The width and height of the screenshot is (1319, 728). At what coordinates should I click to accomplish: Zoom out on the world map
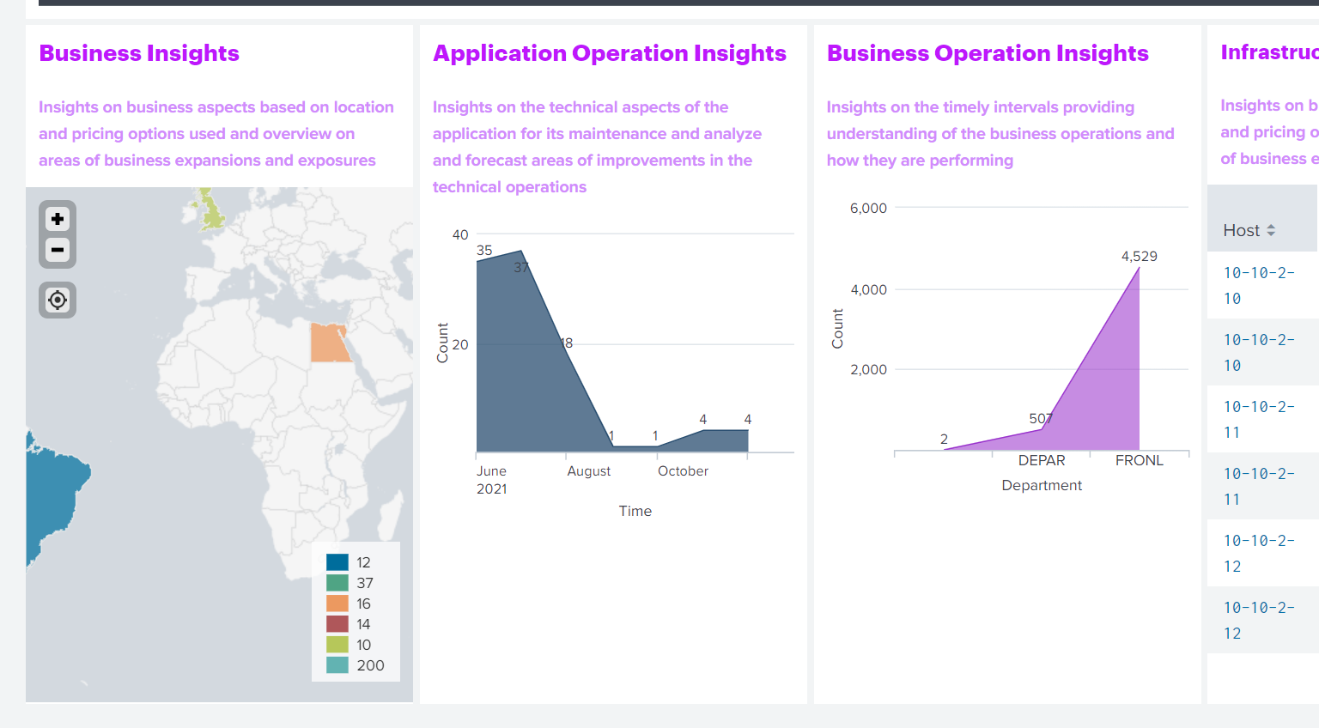57,250
